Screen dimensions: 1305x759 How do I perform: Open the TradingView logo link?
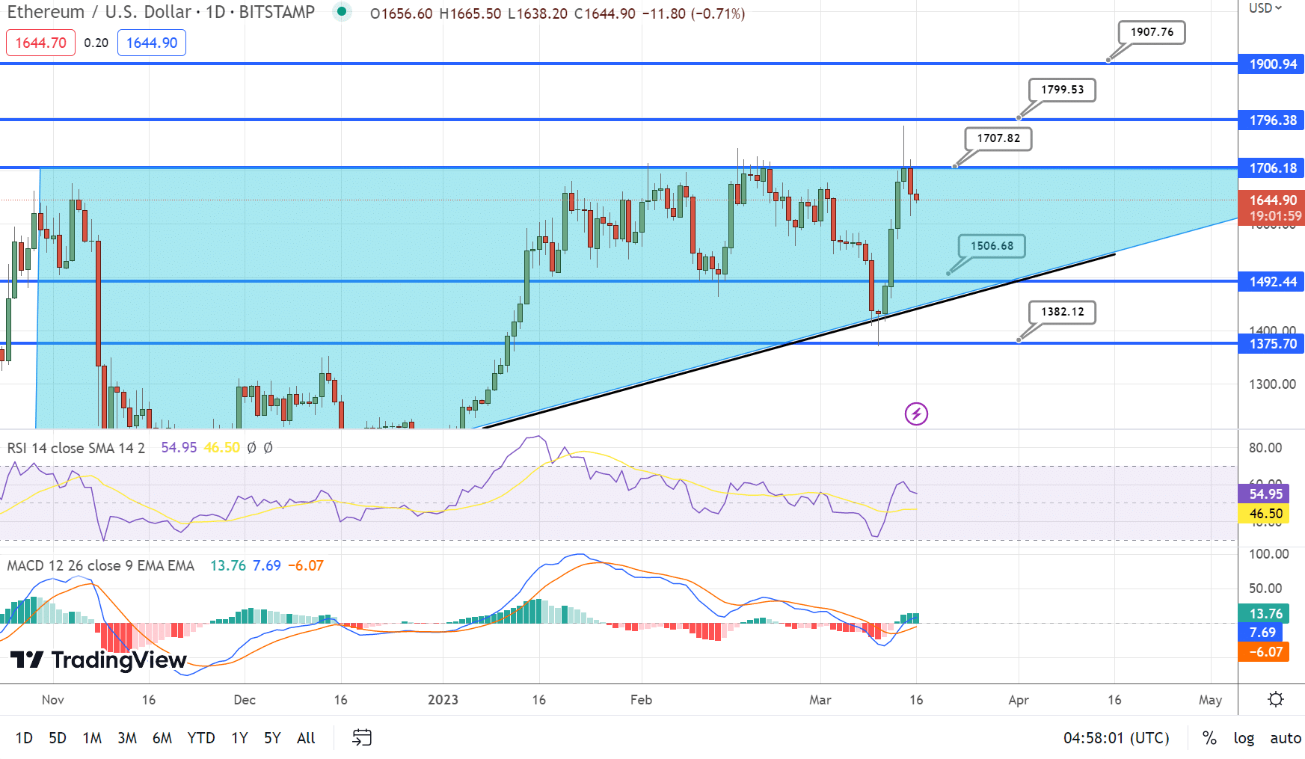tap(98, 660)
